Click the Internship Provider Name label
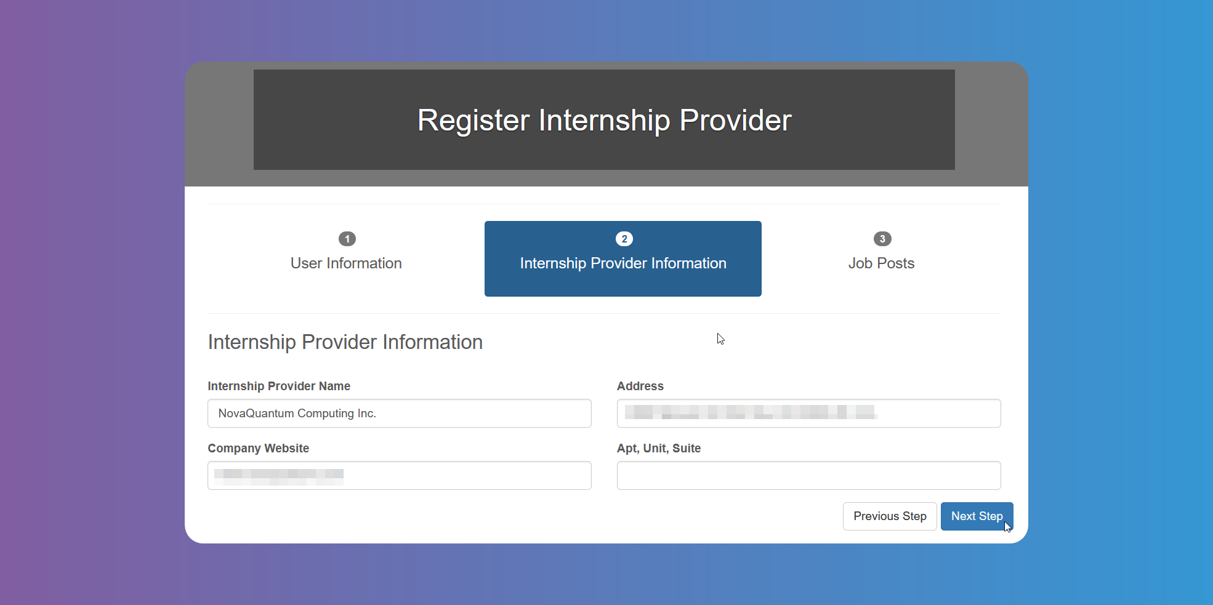The width and height of the screenshot is (1213, 605). (279, 386)
